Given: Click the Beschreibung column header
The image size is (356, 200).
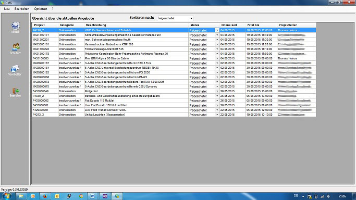Looking at the screenshot, I should [136, 25].
